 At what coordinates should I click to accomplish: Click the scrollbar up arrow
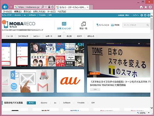[152, 16]
